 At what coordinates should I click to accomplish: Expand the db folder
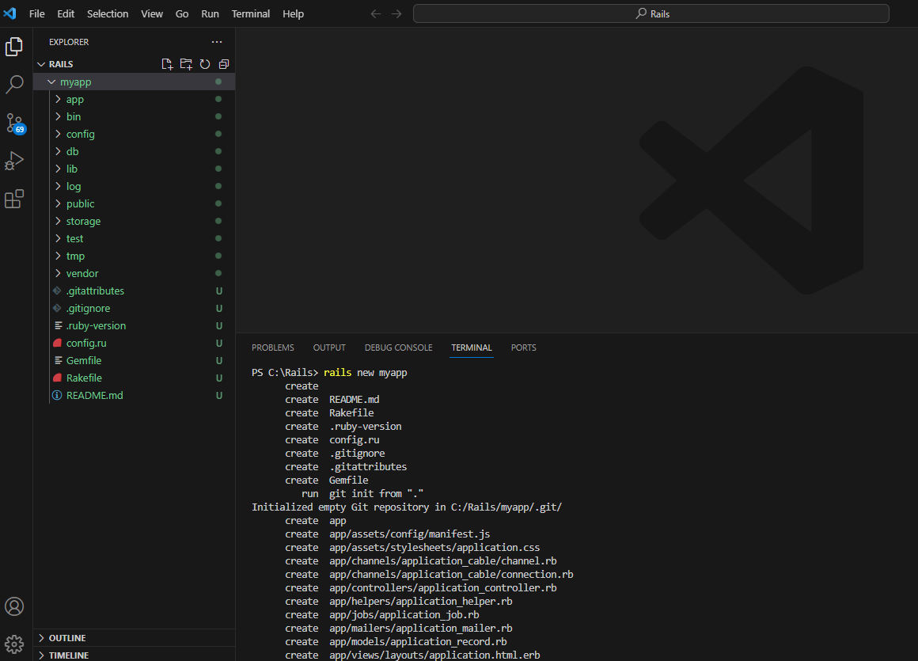pos(58,152)
